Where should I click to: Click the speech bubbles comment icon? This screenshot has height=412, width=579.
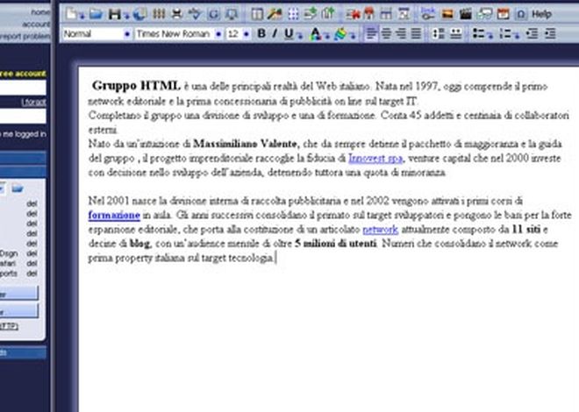pyautogui.click(x=484, y=14)
